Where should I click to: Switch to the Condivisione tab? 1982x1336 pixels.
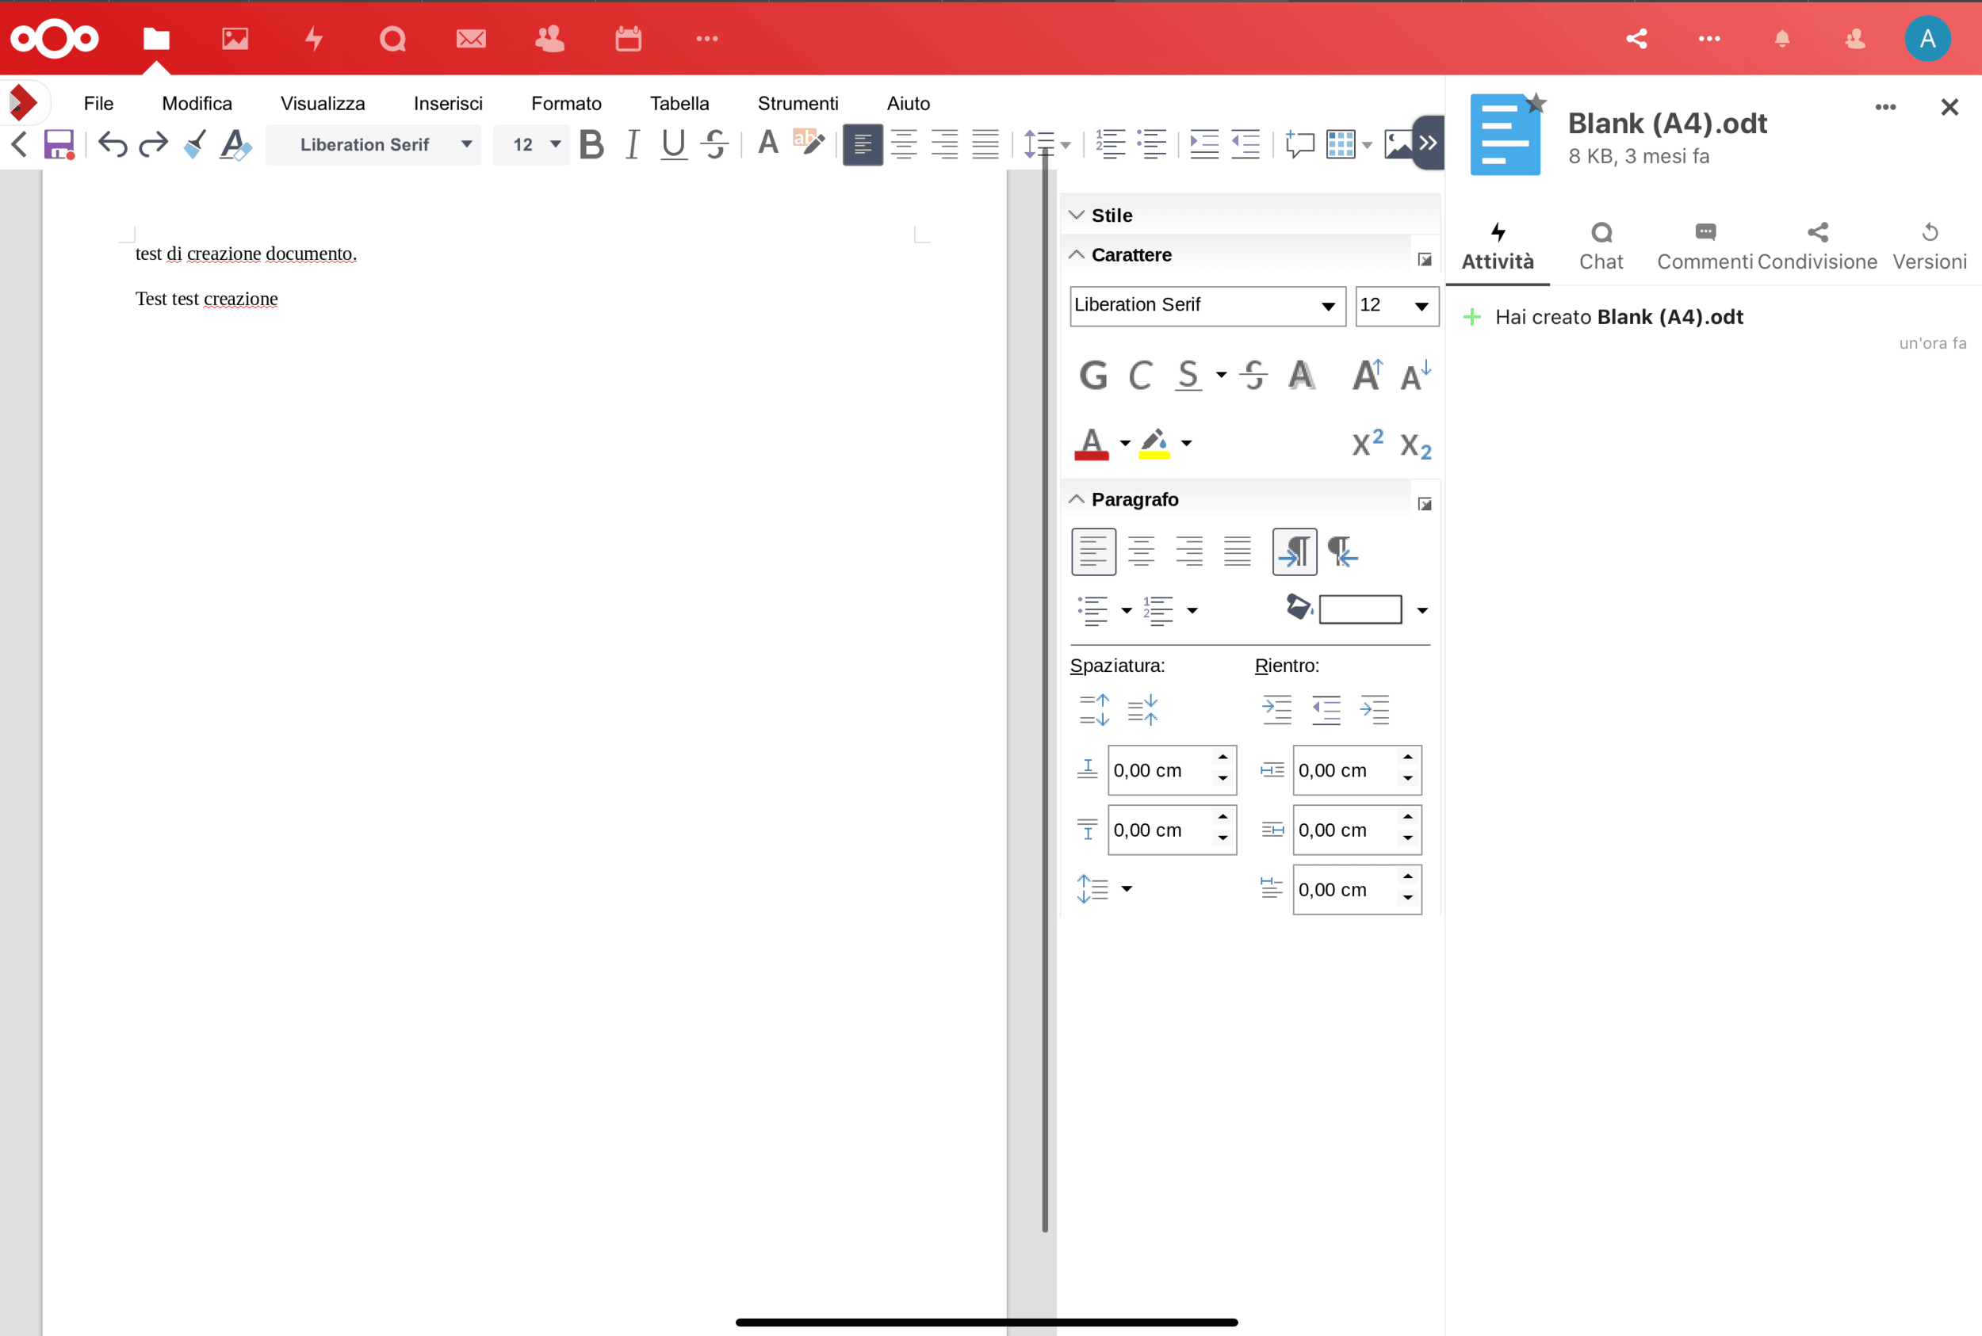click(x=1817, y=246)
